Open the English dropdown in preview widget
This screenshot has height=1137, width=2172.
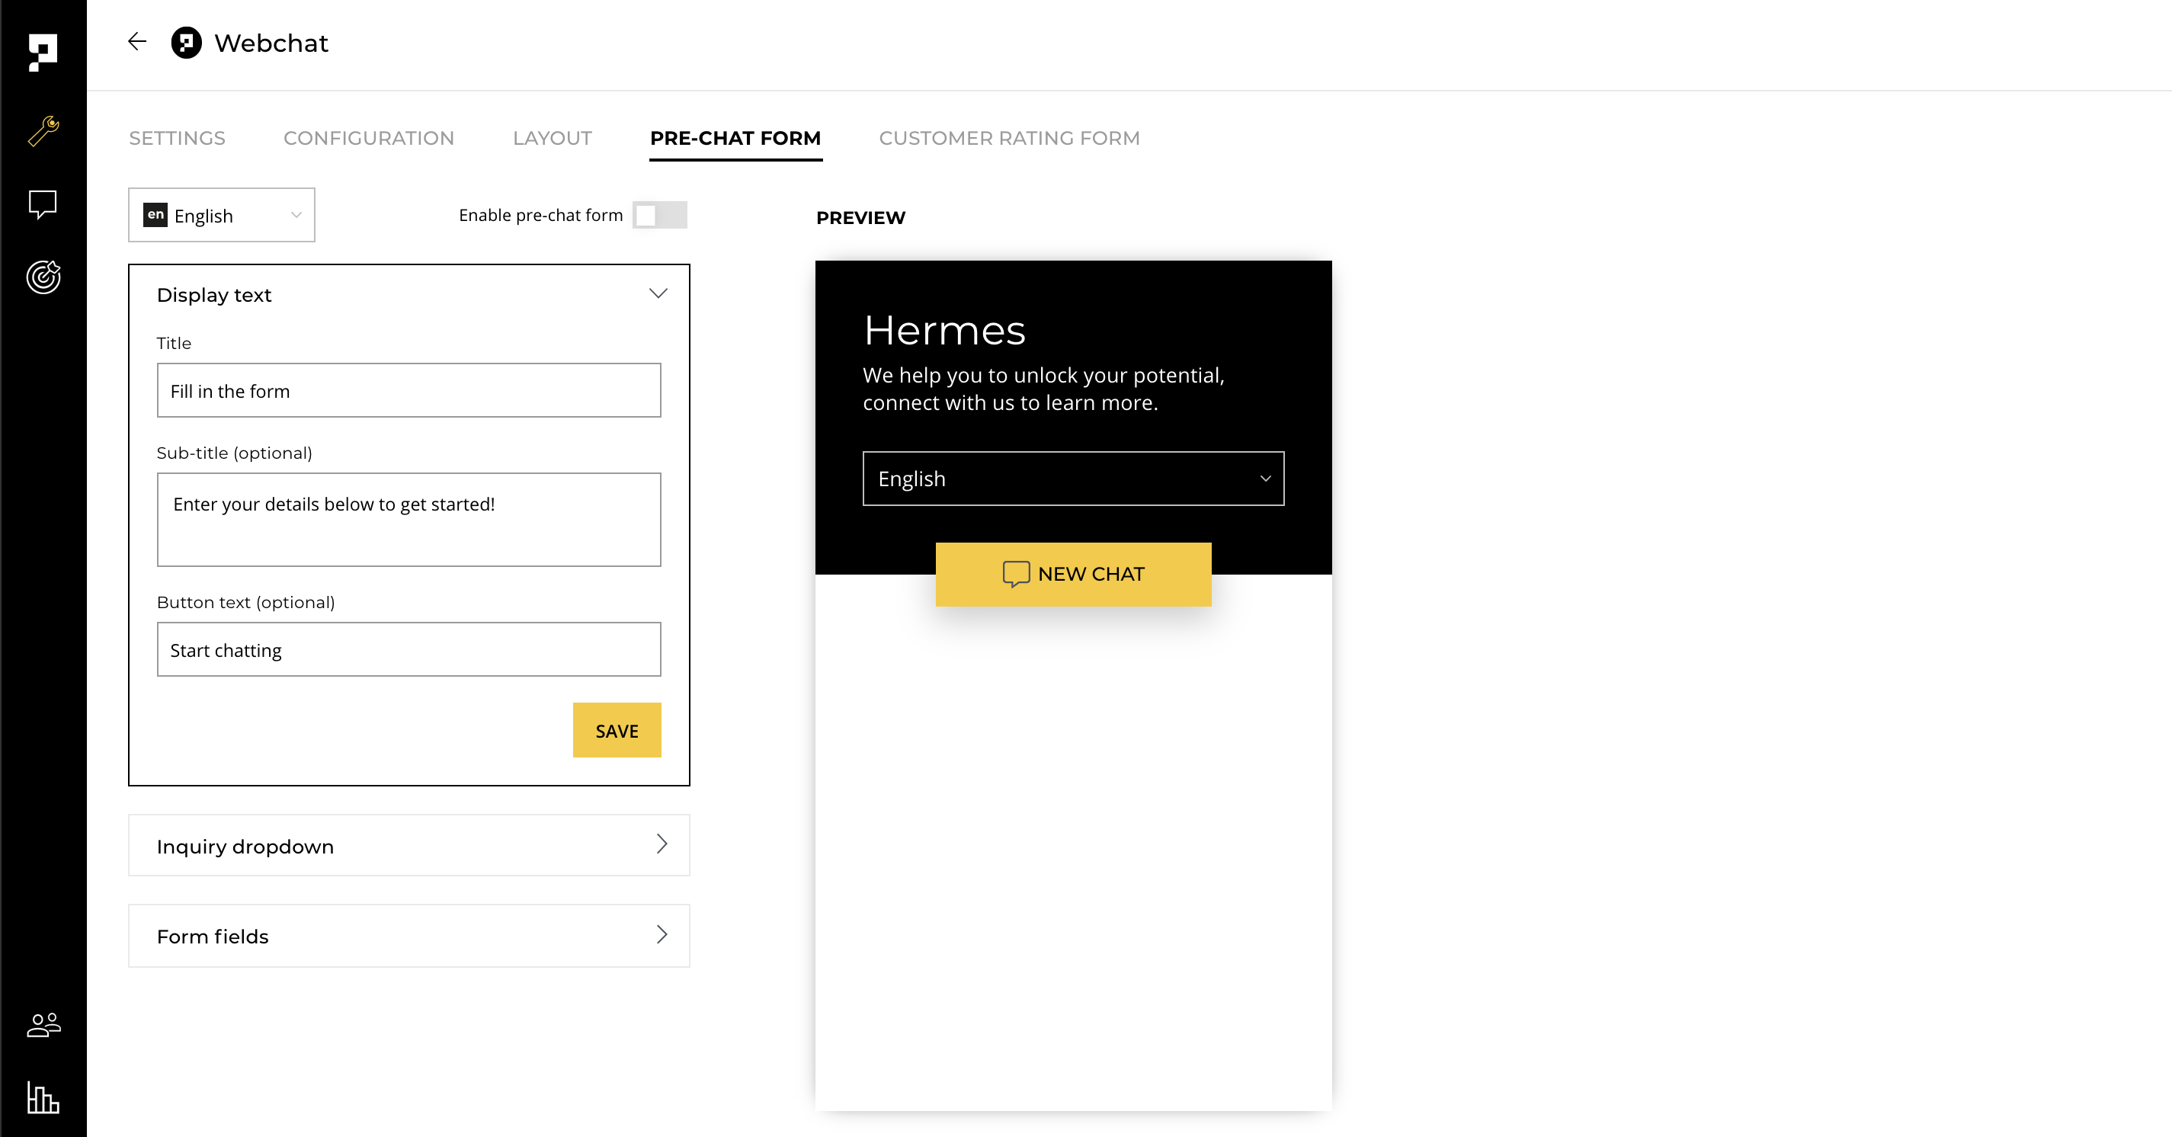point(1072,479)
